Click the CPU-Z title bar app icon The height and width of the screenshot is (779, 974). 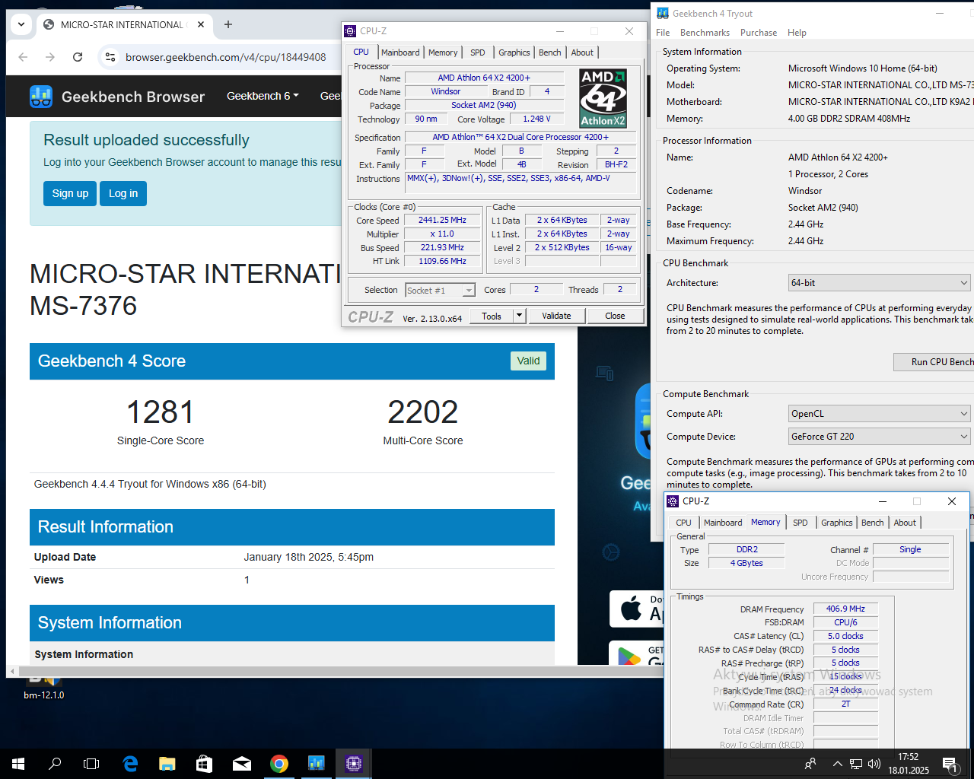tap(350, 31)
